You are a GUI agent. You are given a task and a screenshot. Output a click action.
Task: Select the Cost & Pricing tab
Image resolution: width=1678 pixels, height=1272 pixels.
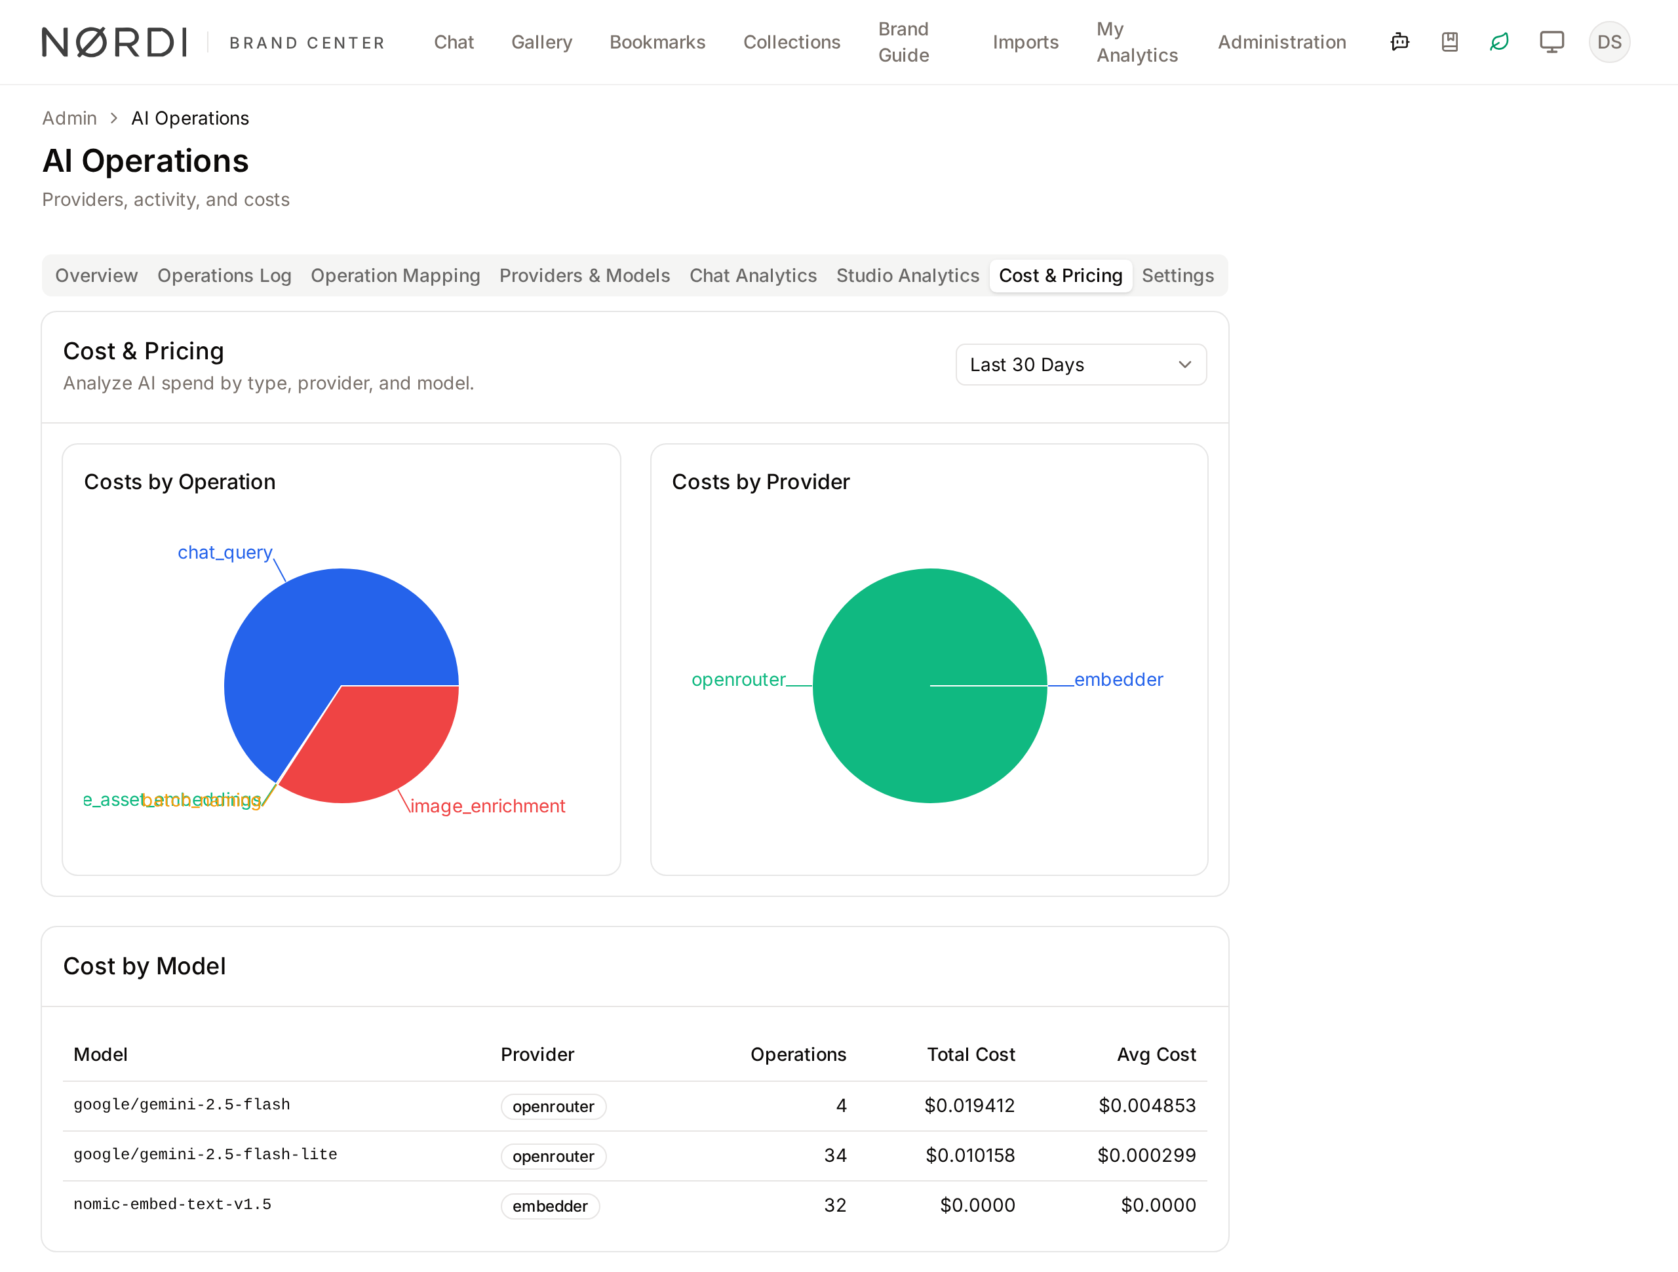click(1061, 275)
